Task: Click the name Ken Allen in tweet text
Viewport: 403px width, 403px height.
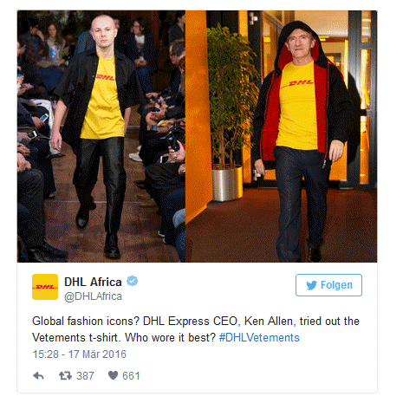Action: tap(269, 321)
